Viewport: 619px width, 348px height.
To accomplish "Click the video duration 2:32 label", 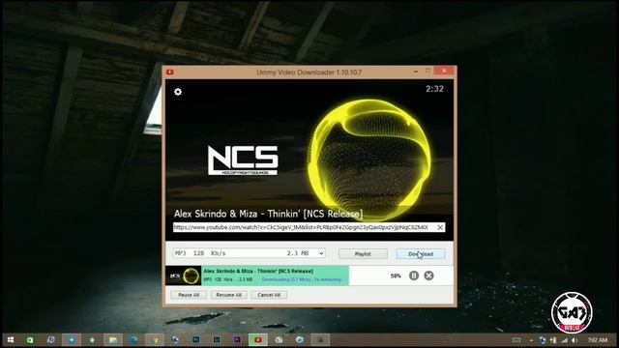I will tap(434, 89).
